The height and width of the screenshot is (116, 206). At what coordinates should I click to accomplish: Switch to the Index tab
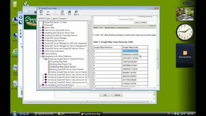click(48, 19)
